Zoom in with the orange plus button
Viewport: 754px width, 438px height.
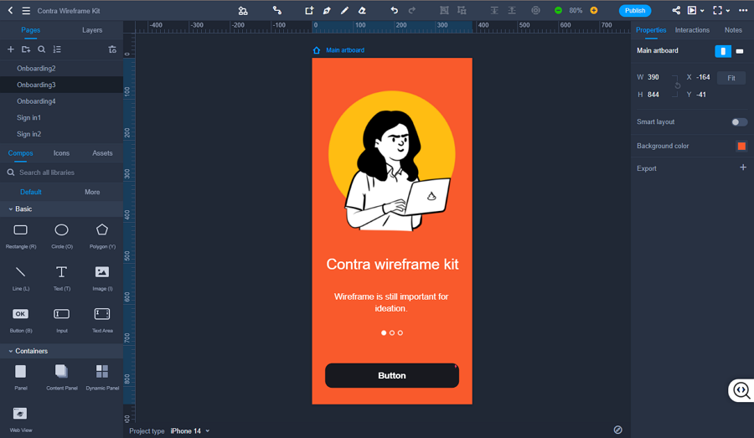coord(594,11)
